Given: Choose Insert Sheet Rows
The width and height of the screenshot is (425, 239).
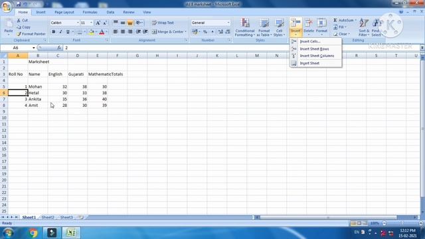Looking at the screenshot, I should (315, 48).
